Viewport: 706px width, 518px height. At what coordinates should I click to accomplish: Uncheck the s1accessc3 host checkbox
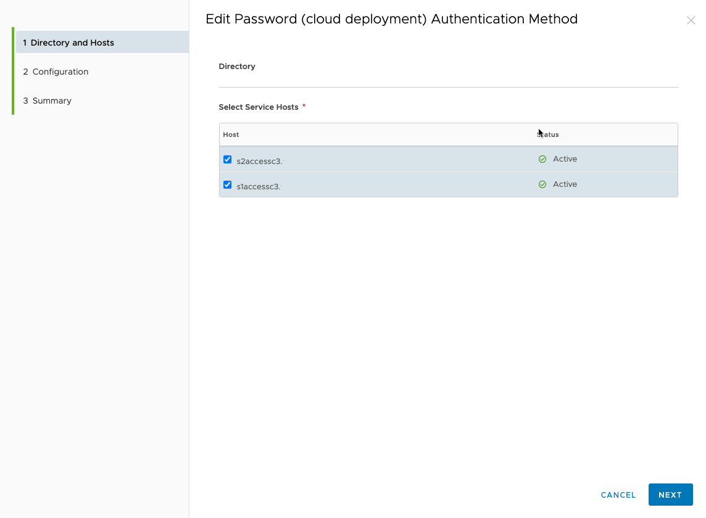click(228, 184)
